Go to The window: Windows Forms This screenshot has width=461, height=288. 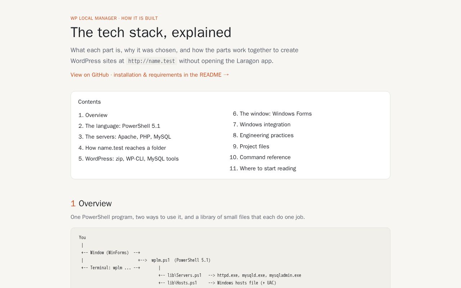pos(276,114)
